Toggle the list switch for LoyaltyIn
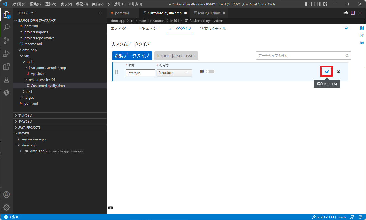The width and height of the screenshot is (366, 220). [x=210, y=71]
